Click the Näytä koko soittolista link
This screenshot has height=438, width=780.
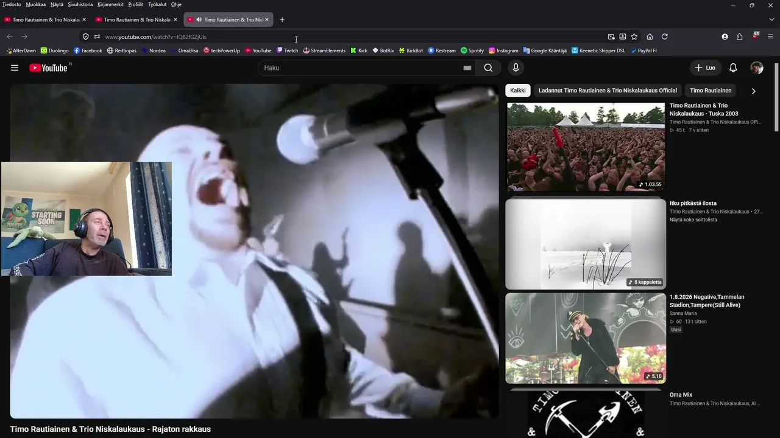pyautogui.click(x=693, y=220)
